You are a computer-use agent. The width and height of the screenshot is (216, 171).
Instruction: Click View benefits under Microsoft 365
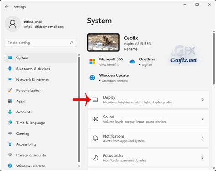click(x=109, y=64)
